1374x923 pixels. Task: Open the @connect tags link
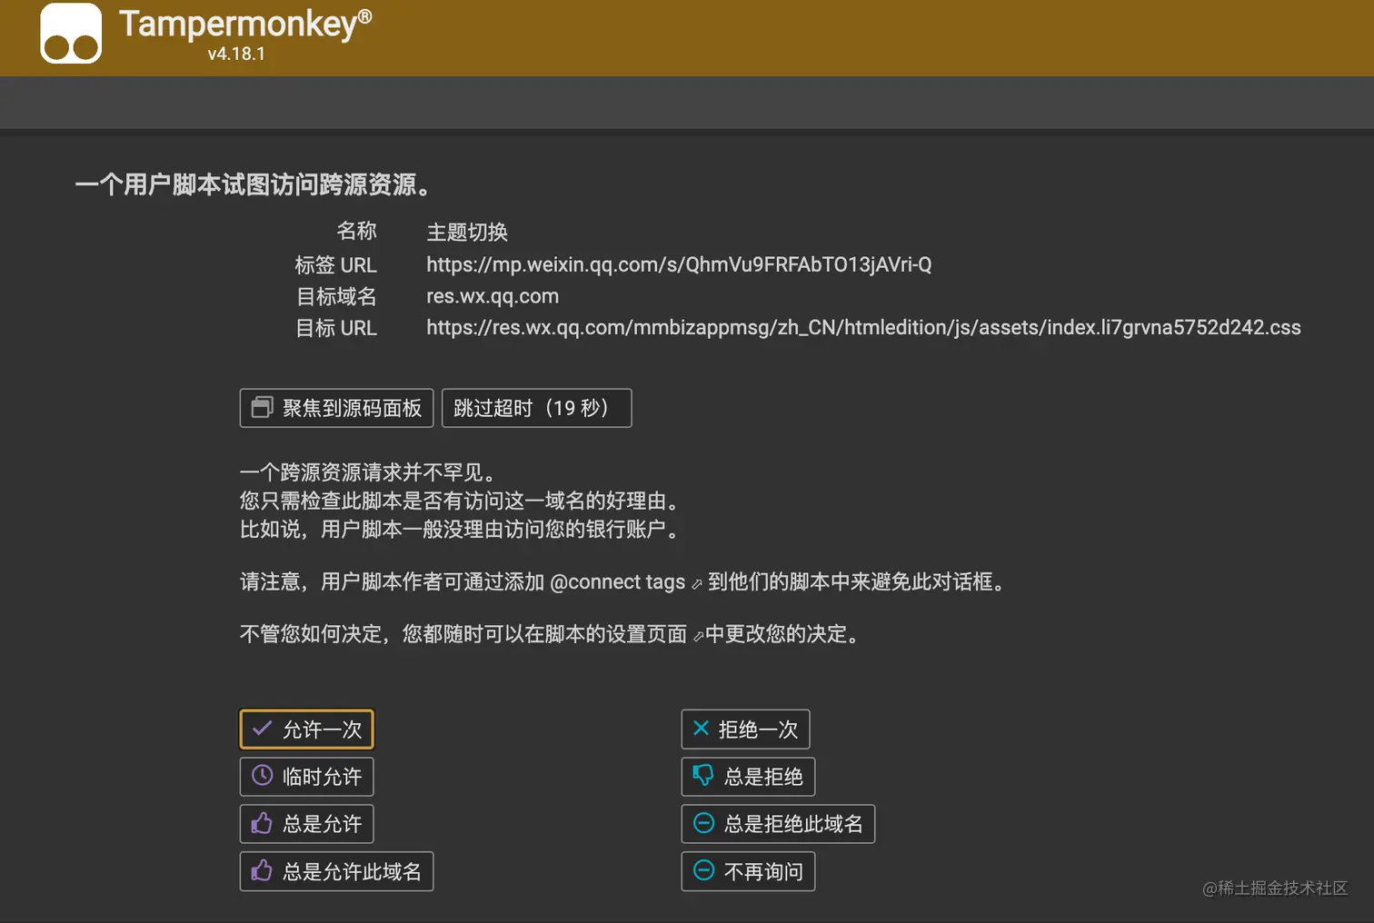(626, 582)
